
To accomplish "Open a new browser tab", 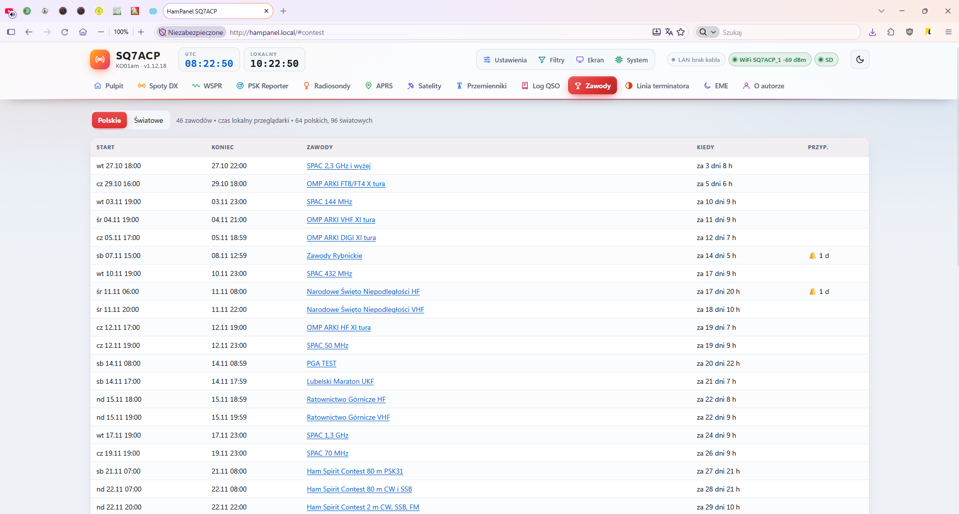I will click(x=283, y=11).
